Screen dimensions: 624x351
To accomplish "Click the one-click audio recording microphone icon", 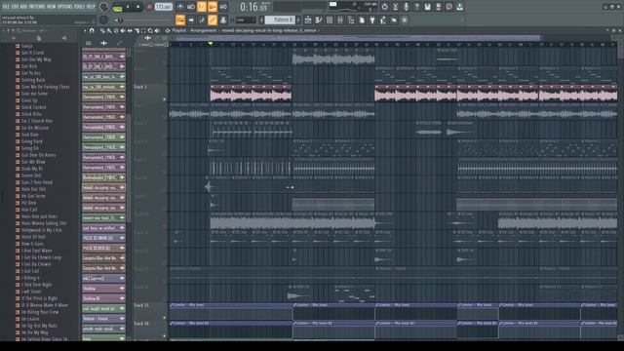I will [x=406, y=7].
